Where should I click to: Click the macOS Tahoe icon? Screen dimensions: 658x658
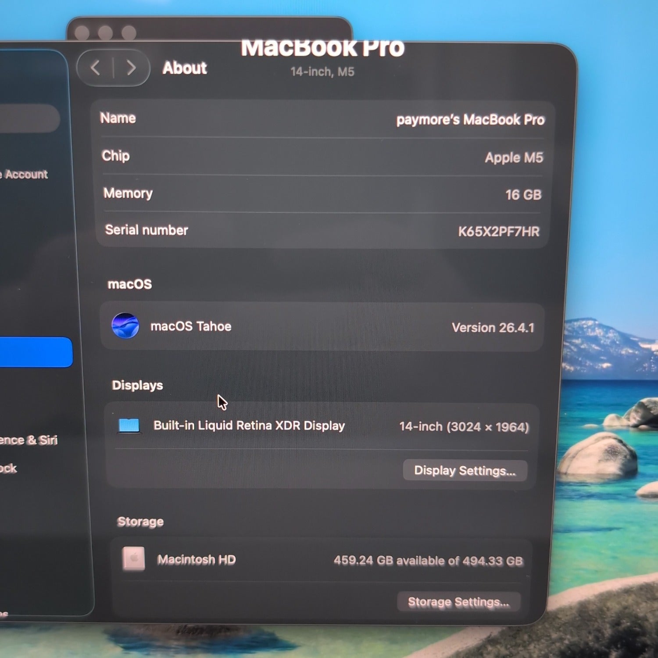tap(125, 326)
